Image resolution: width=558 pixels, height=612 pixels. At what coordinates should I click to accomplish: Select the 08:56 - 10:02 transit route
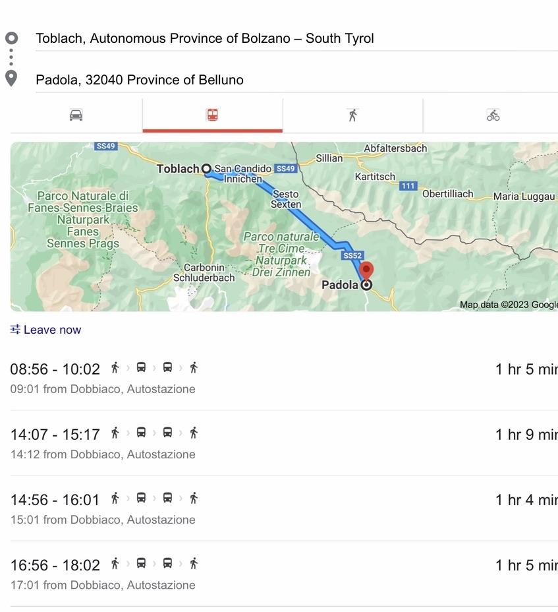pos(55,369)
